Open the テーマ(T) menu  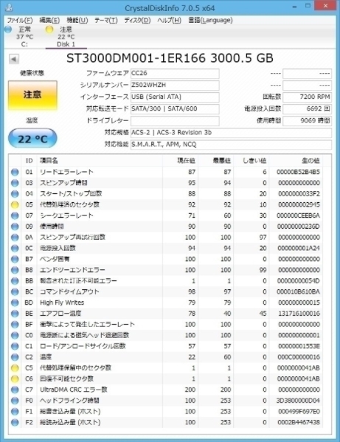point(106,21)
